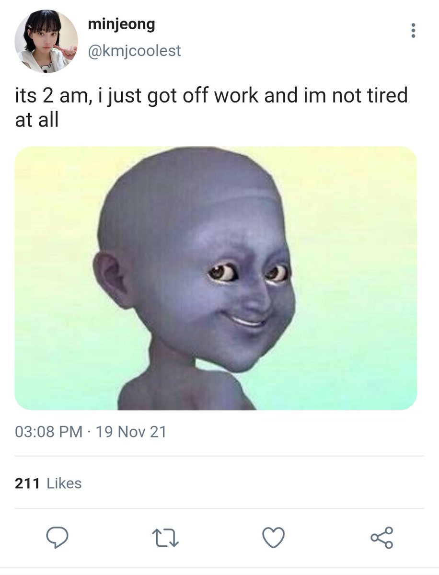This screenshot has width=439, height=575.
Task: Like the tweet with the heart icon
Action: click(274, 537)
